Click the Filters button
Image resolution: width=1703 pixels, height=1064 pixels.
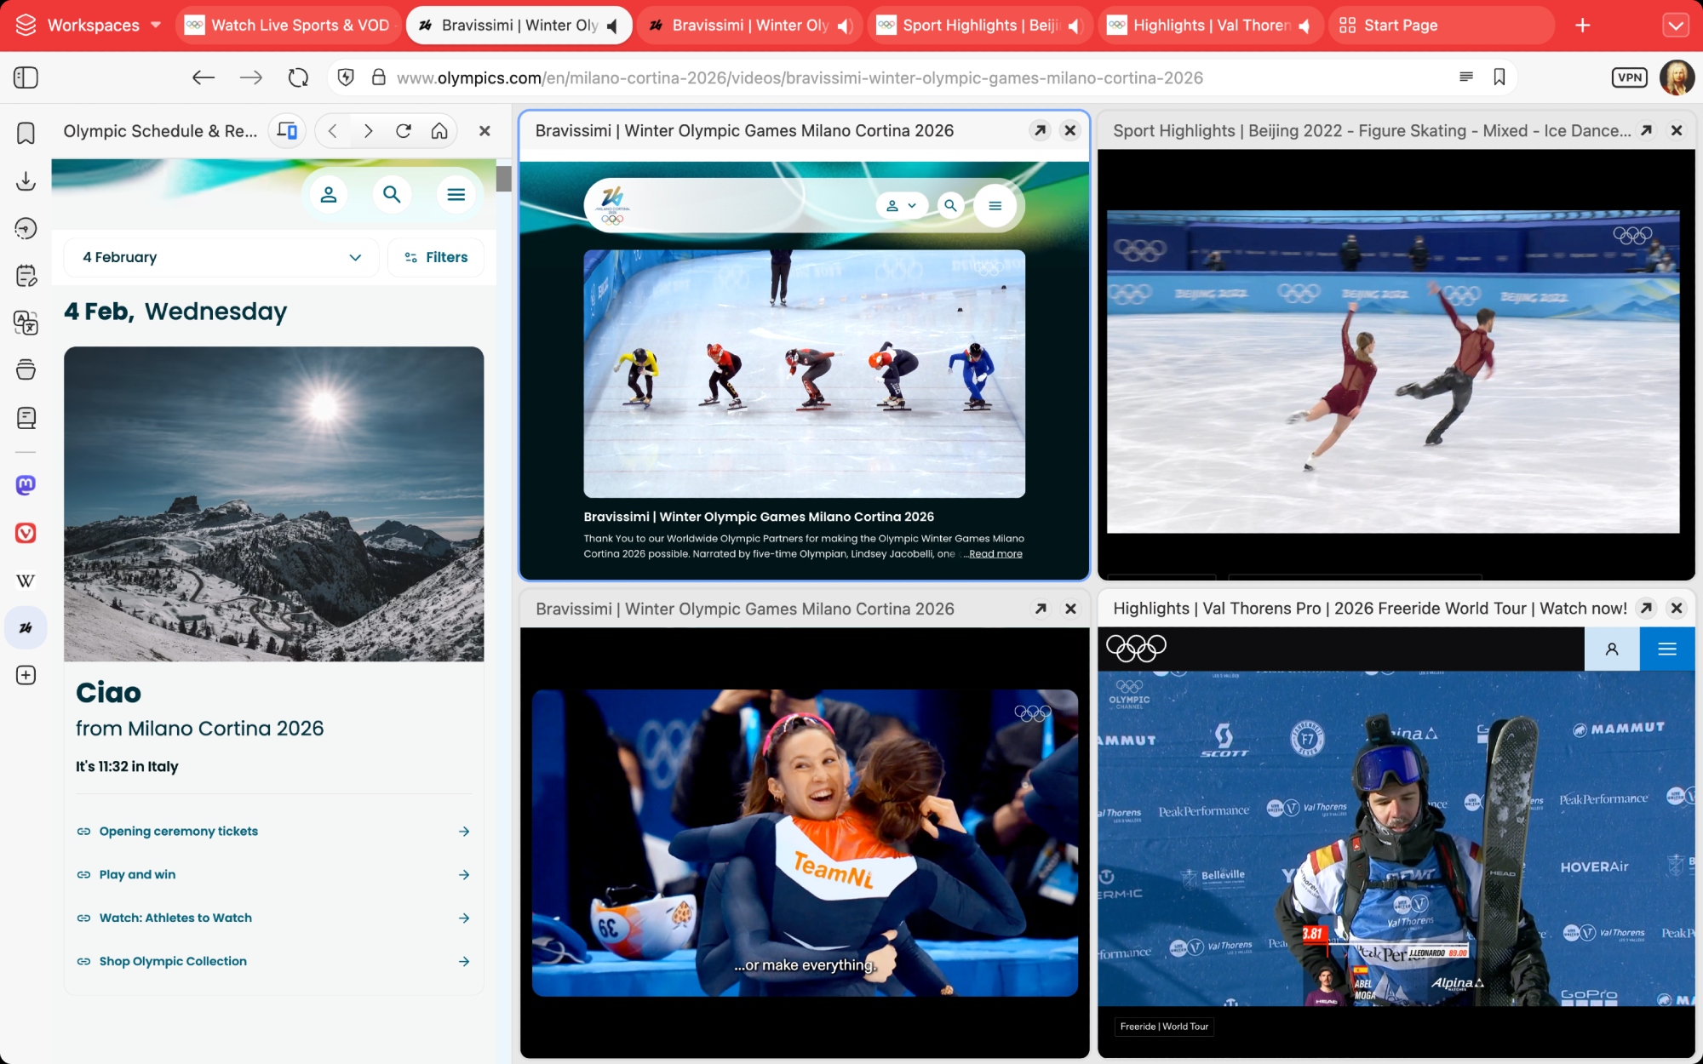point(436,257)
